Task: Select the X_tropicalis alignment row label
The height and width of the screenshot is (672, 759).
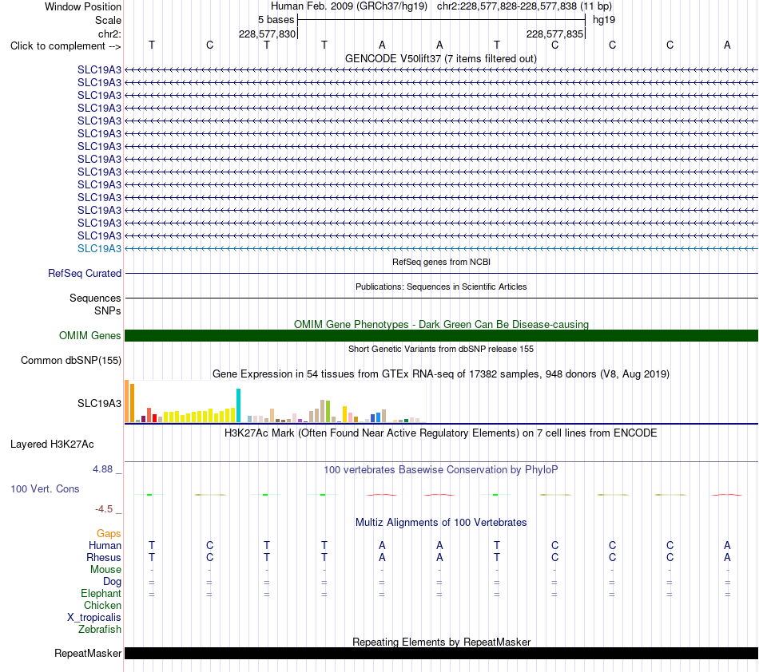Action: [94, 618]
